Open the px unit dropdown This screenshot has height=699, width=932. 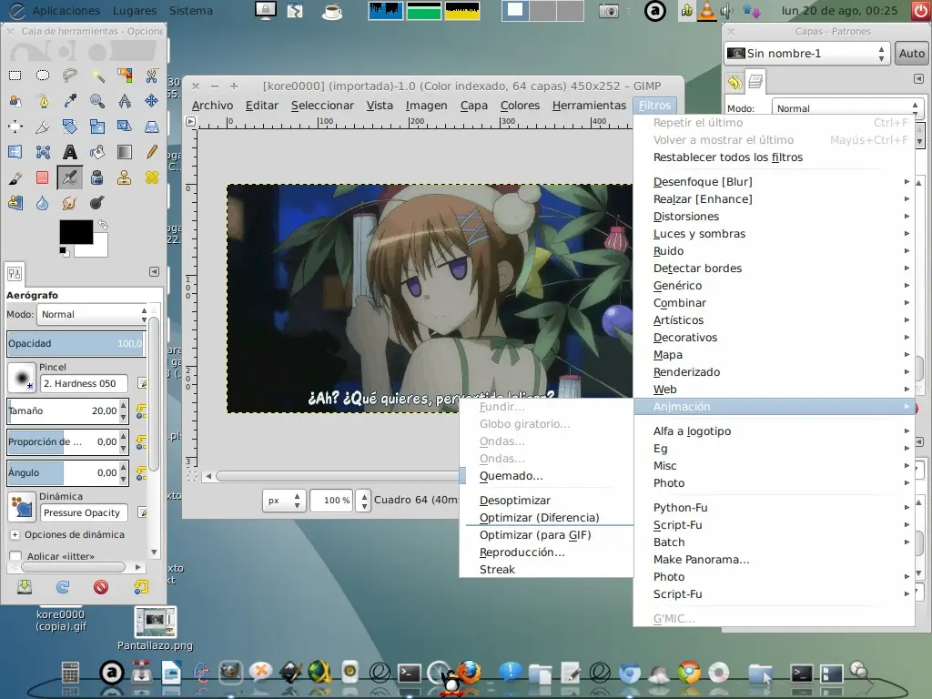[x=283, y=501]
